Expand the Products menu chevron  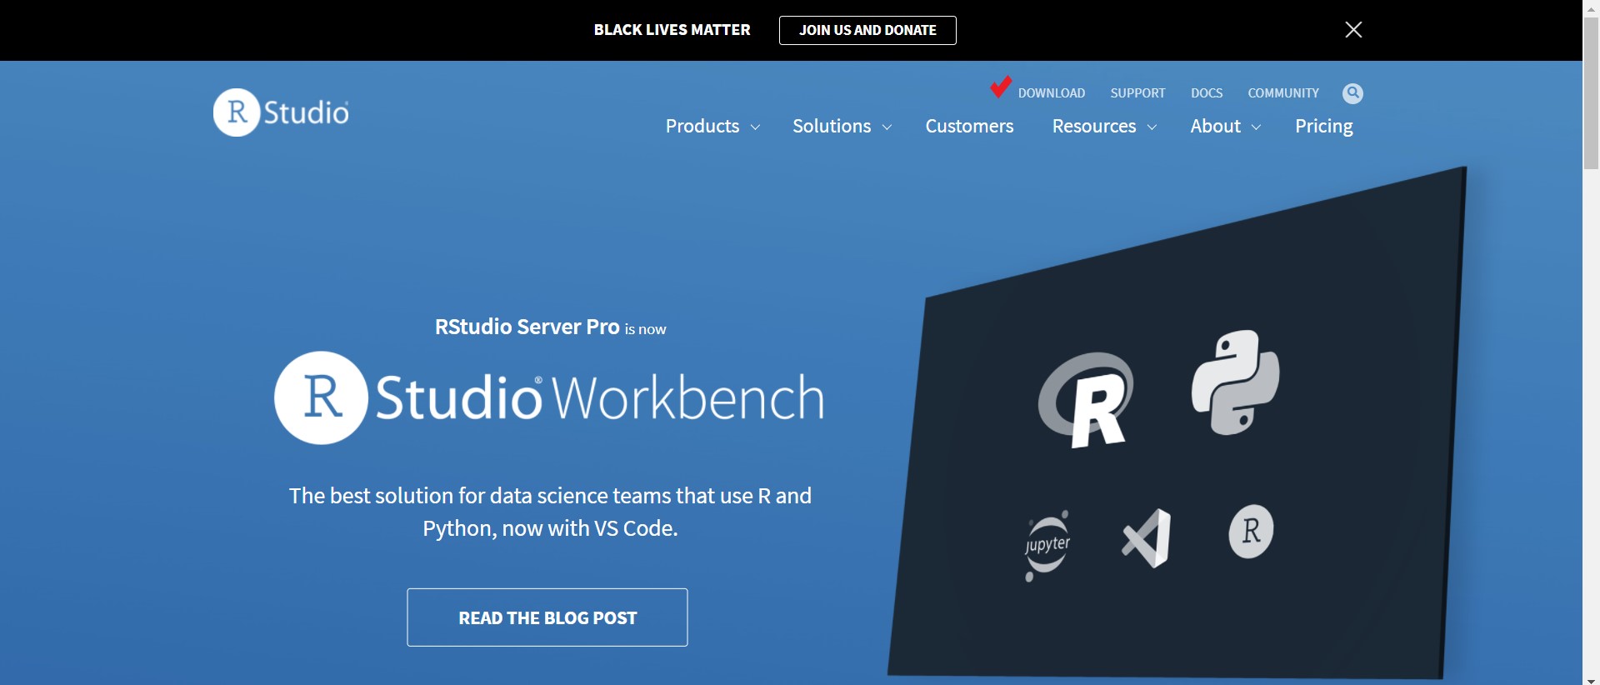point(755,127)
